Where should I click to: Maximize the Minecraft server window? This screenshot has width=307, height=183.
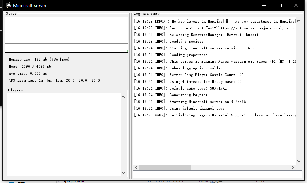coord(280,5)
